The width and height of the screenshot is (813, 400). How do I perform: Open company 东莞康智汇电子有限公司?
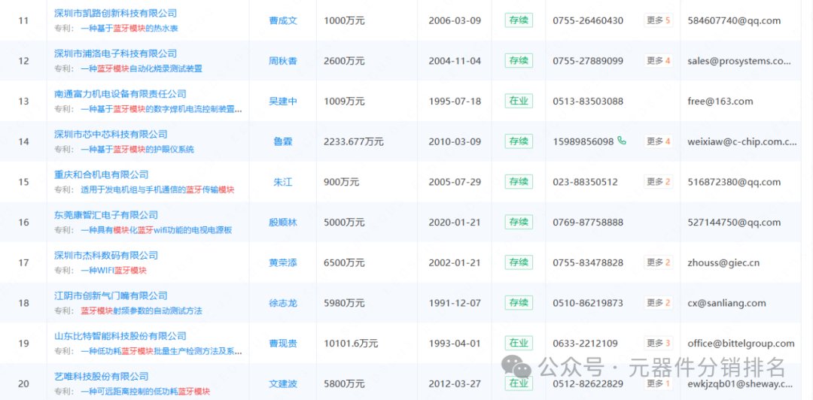[x=106, y=215]
